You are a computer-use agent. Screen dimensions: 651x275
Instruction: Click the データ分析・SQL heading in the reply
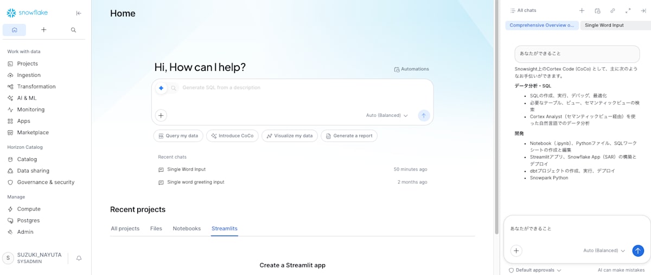(533, 86)
